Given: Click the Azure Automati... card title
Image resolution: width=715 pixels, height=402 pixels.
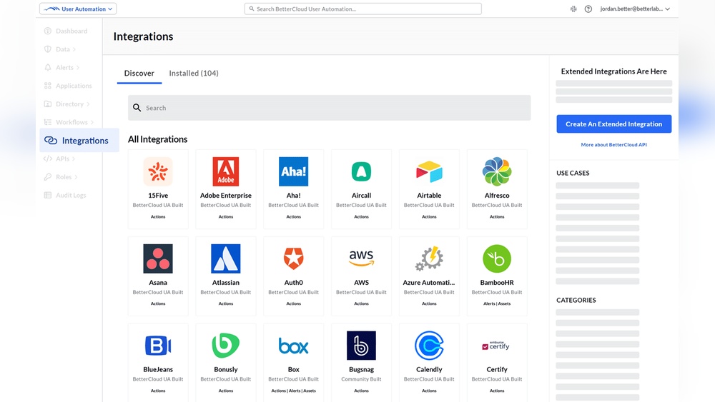Looking at the screenshot, I should [428, 282].
